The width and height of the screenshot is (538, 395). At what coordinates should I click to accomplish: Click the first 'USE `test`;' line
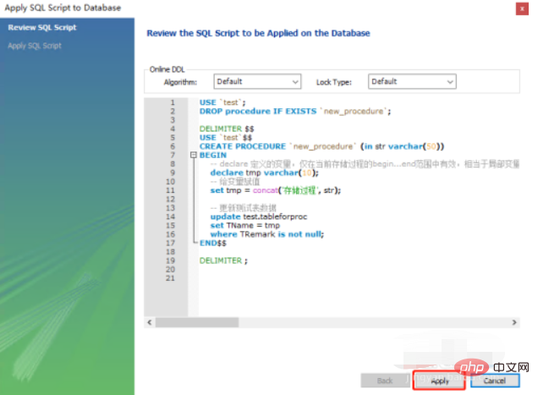(x=222, y=102)
